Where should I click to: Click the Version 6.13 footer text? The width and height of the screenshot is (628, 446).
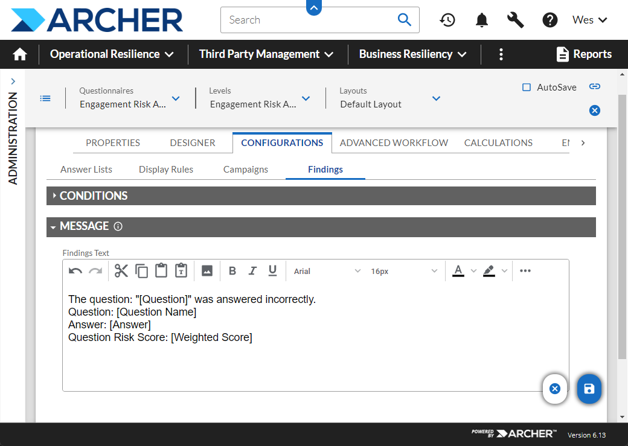(x=586, y=435)
